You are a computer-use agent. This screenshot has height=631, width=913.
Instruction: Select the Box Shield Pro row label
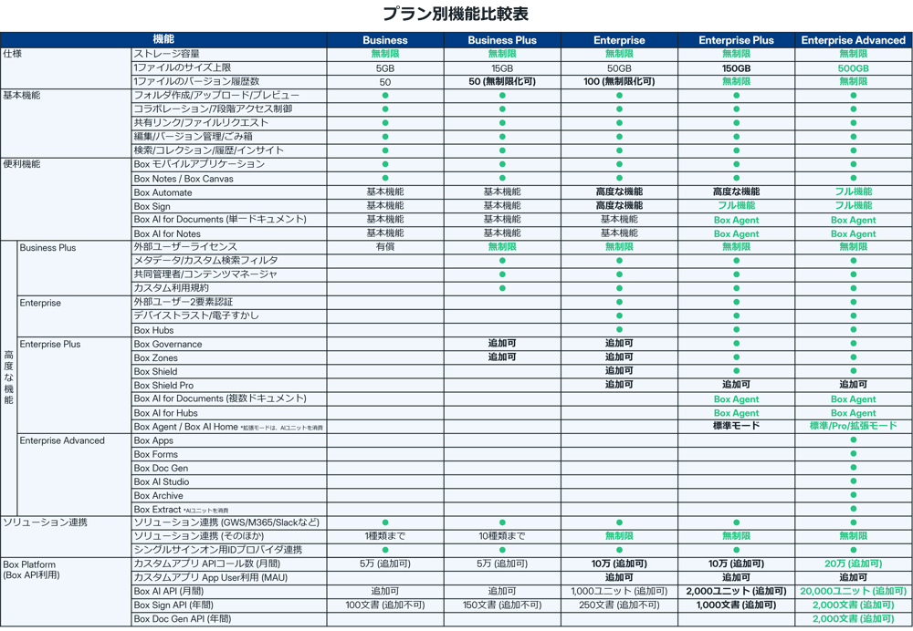[163, 385]
